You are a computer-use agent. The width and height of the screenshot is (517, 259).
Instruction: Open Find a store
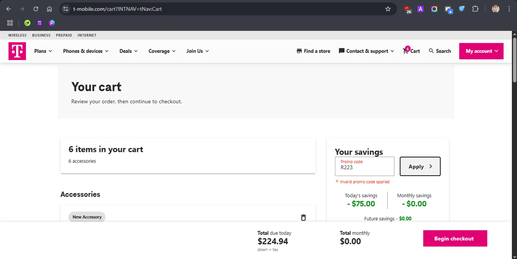[x=313, y=51]
